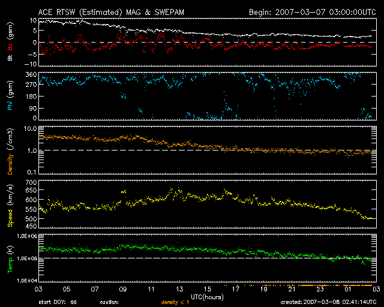Click the '-5' tick on the Bt Bz axis
Viewport: 384px width, 307px height.
(x=32, y=54)
